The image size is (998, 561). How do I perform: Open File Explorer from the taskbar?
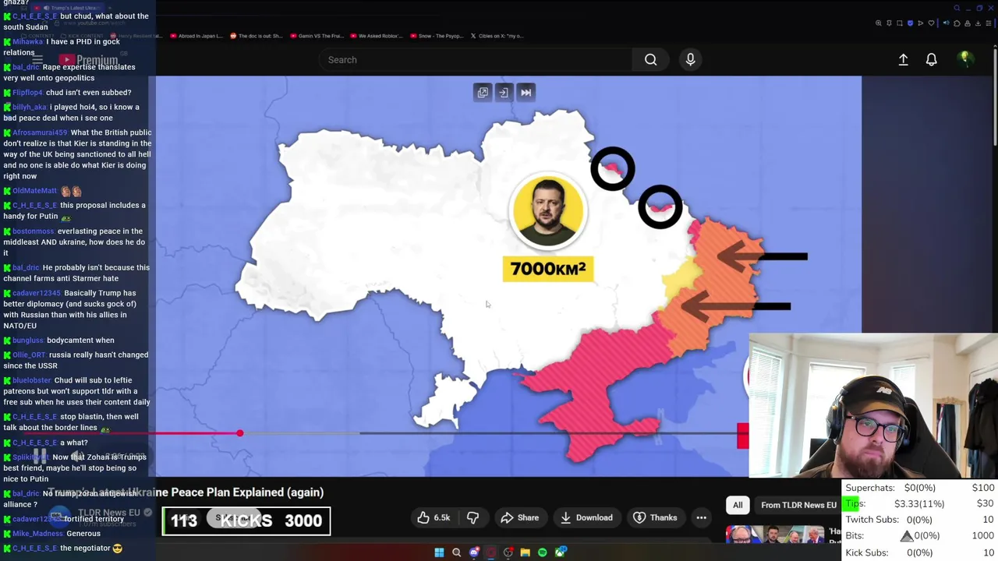[x=526, y=552]
